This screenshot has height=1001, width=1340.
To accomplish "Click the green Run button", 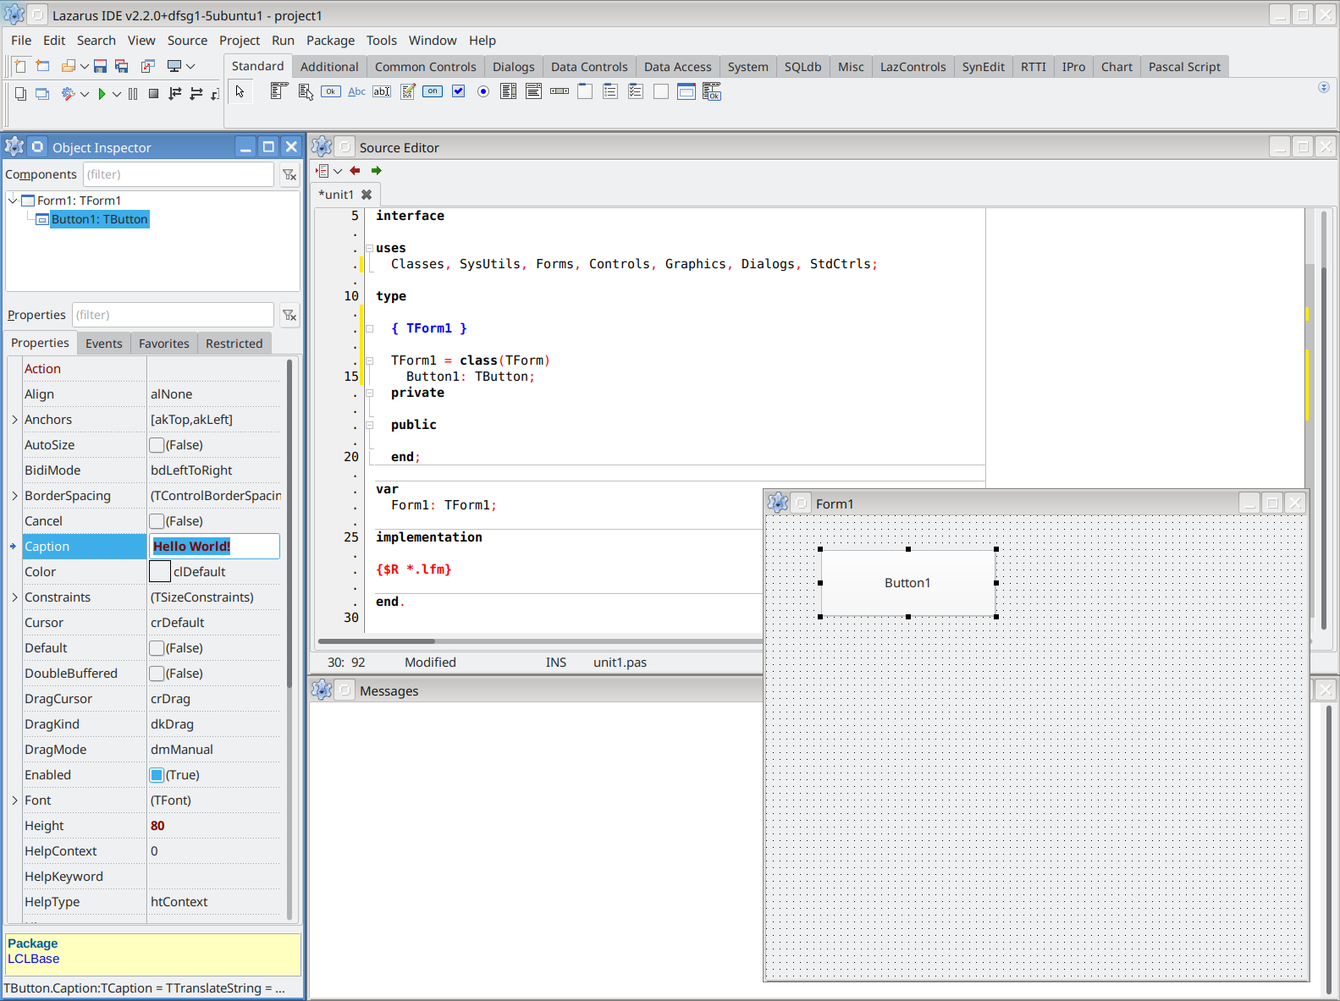I will coord(102,94).
